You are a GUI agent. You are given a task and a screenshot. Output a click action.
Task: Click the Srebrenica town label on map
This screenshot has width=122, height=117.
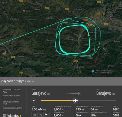tap(79, 67)
